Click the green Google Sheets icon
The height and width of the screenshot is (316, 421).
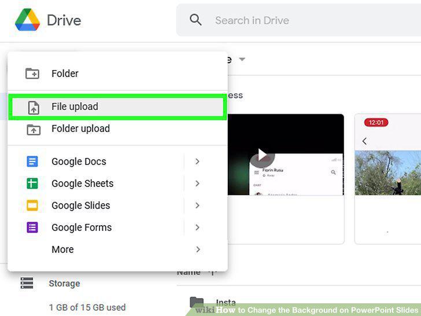(32, 183)
